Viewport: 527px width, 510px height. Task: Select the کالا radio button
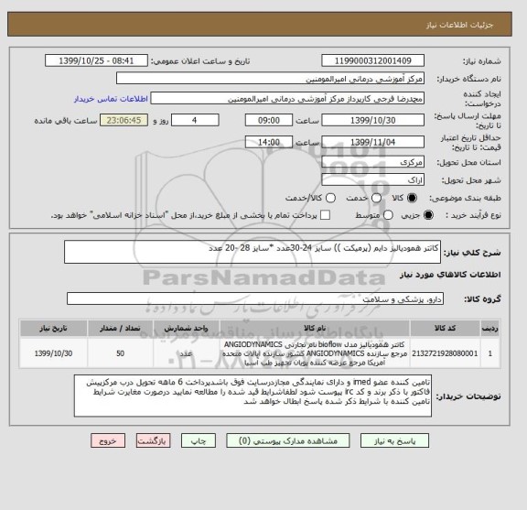click(412, 198)
